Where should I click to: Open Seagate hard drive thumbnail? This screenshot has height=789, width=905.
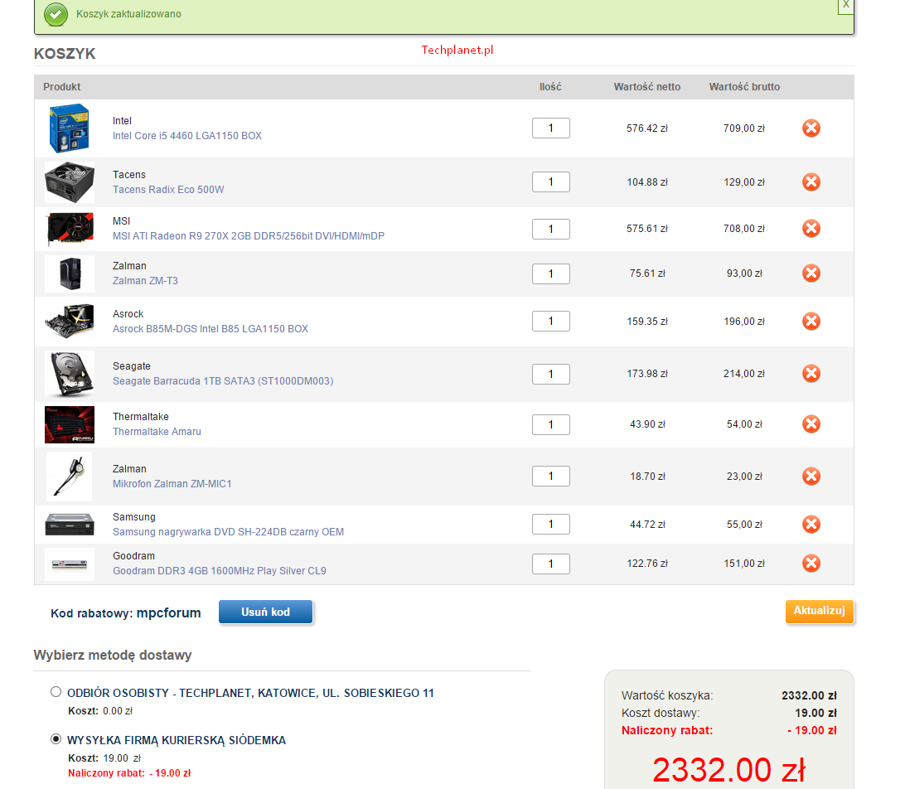click(x=70, y=374)
